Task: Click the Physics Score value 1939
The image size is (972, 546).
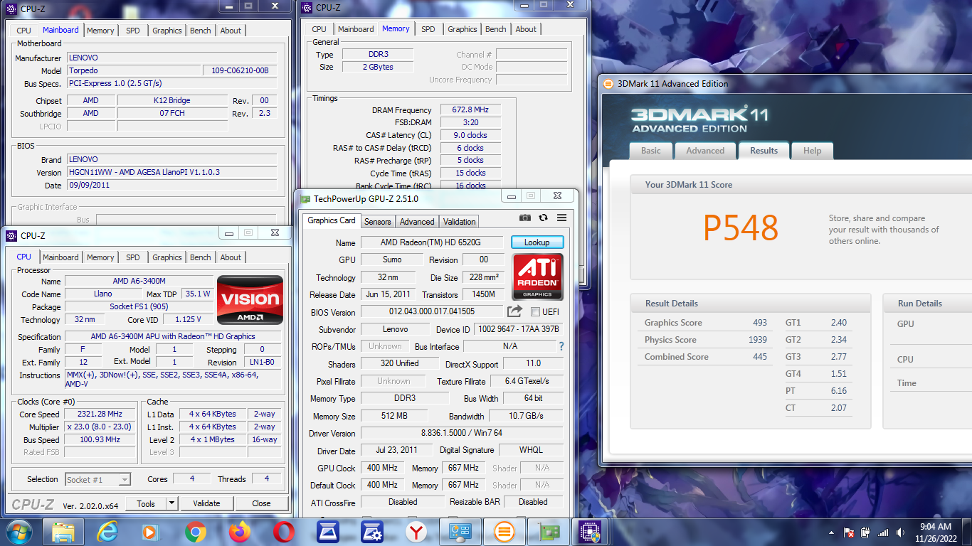Action: (x=758, y=340)
